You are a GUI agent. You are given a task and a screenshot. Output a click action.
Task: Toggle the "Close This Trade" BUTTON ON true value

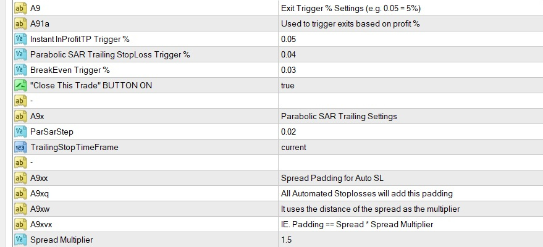click(287, 85)
